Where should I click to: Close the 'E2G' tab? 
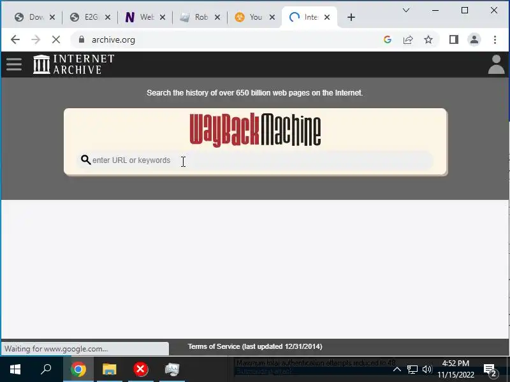tap(108, 17)
